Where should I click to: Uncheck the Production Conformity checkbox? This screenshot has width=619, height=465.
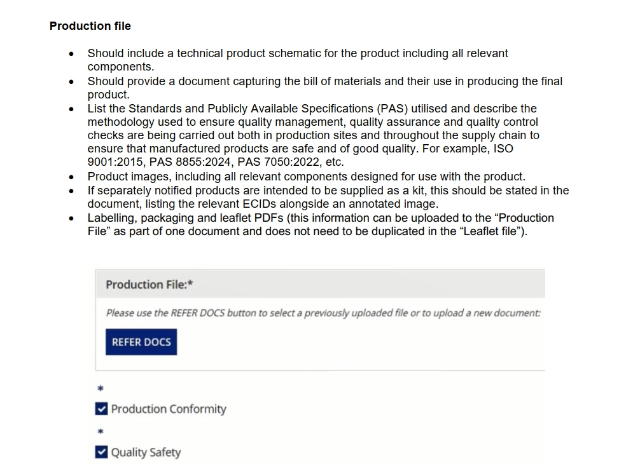click(102, 408)
